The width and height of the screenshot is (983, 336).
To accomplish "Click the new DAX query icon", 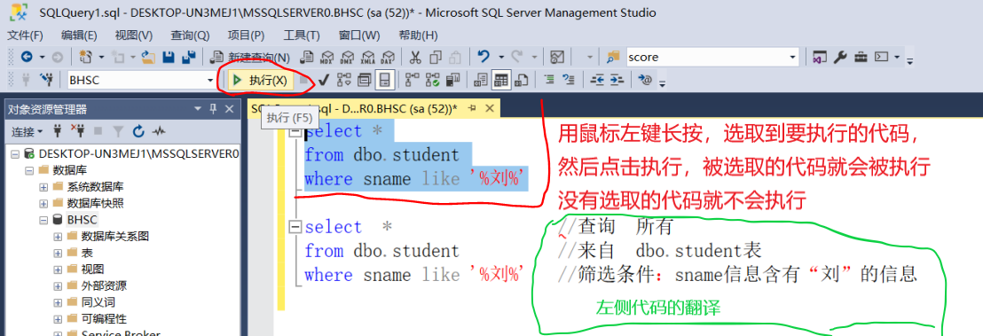I will coord(389,57).
